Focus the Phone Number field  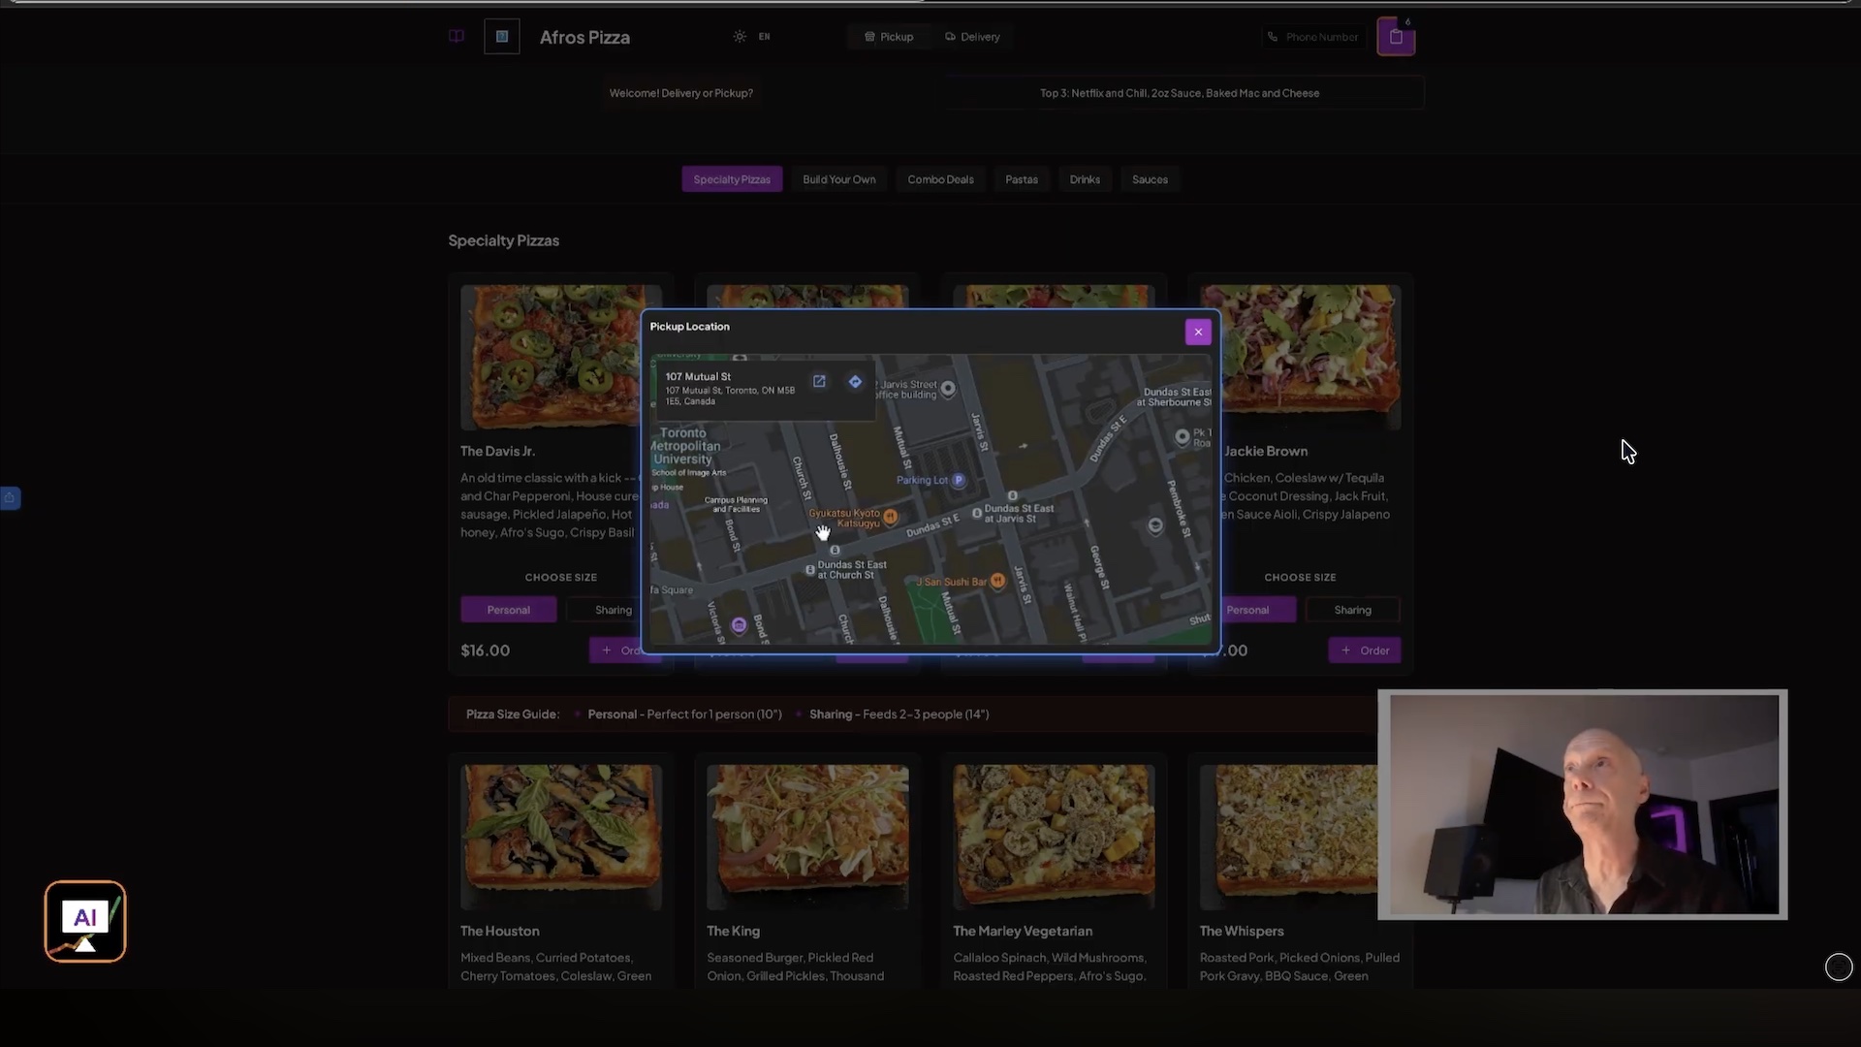[x=1312, y=37]
